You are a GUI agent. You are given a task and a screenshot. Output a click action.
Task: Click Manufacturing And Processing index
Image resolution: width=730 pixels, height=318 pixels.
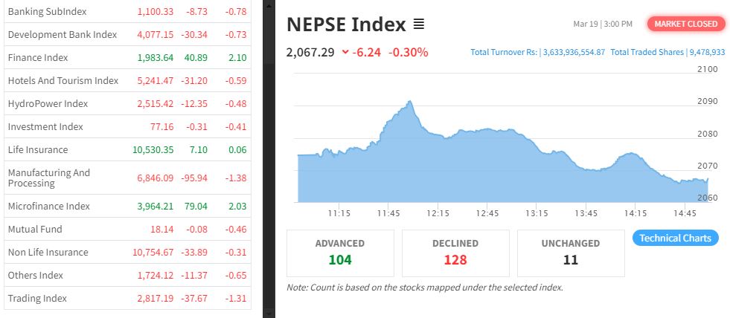(48, 178)
